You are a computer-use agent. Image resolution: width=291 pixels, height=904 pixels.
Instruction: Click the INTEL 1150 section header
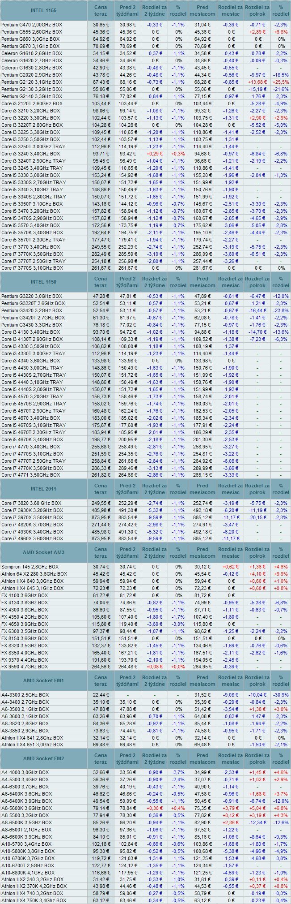click(44, 282)
